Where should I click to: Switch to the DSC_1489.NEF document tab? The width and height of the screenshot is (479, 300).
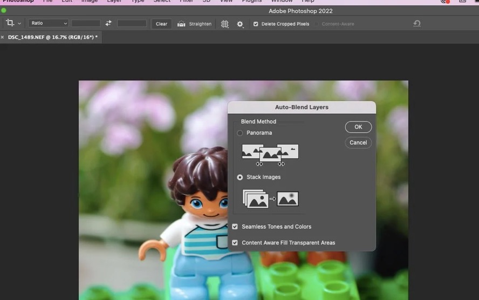pos(53,37)
